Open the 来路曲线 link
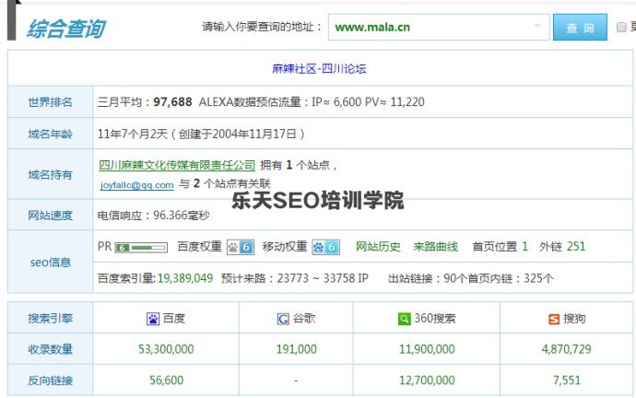The width and height of the screenshot is (636, 398). point(436,246)
